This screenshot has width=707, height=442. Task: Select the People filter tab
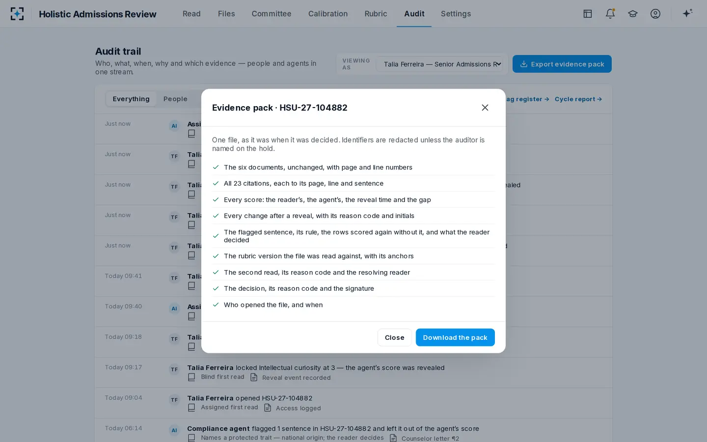[175, 99]
